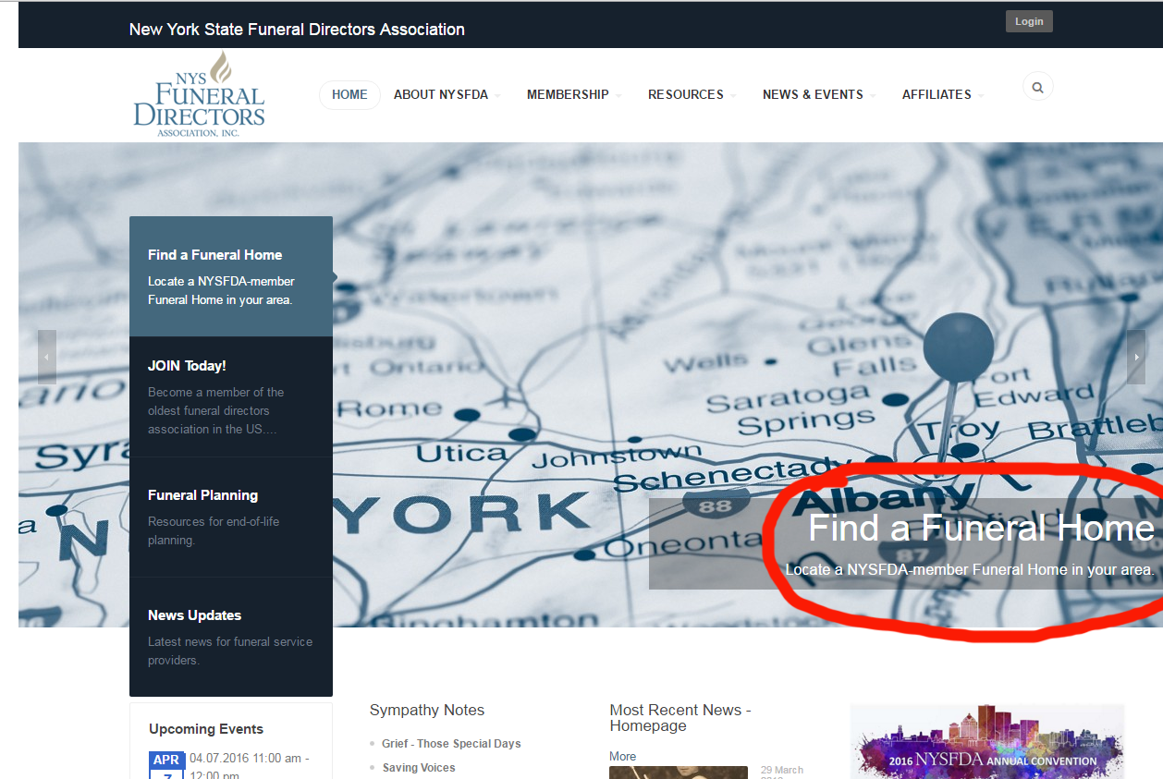Click the Sympathy Notes heading
Screen dimensions: 1163x779
pos(427,710)
